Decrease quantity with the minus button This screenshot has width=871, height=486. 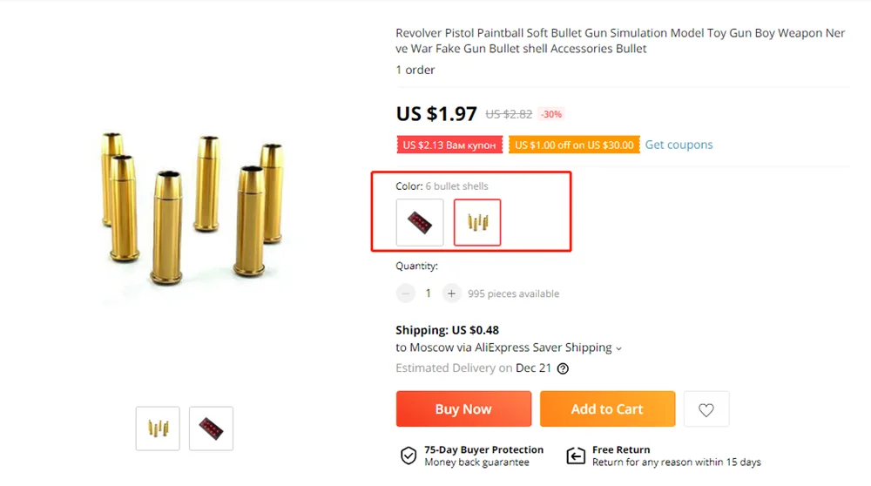point(406,294)
